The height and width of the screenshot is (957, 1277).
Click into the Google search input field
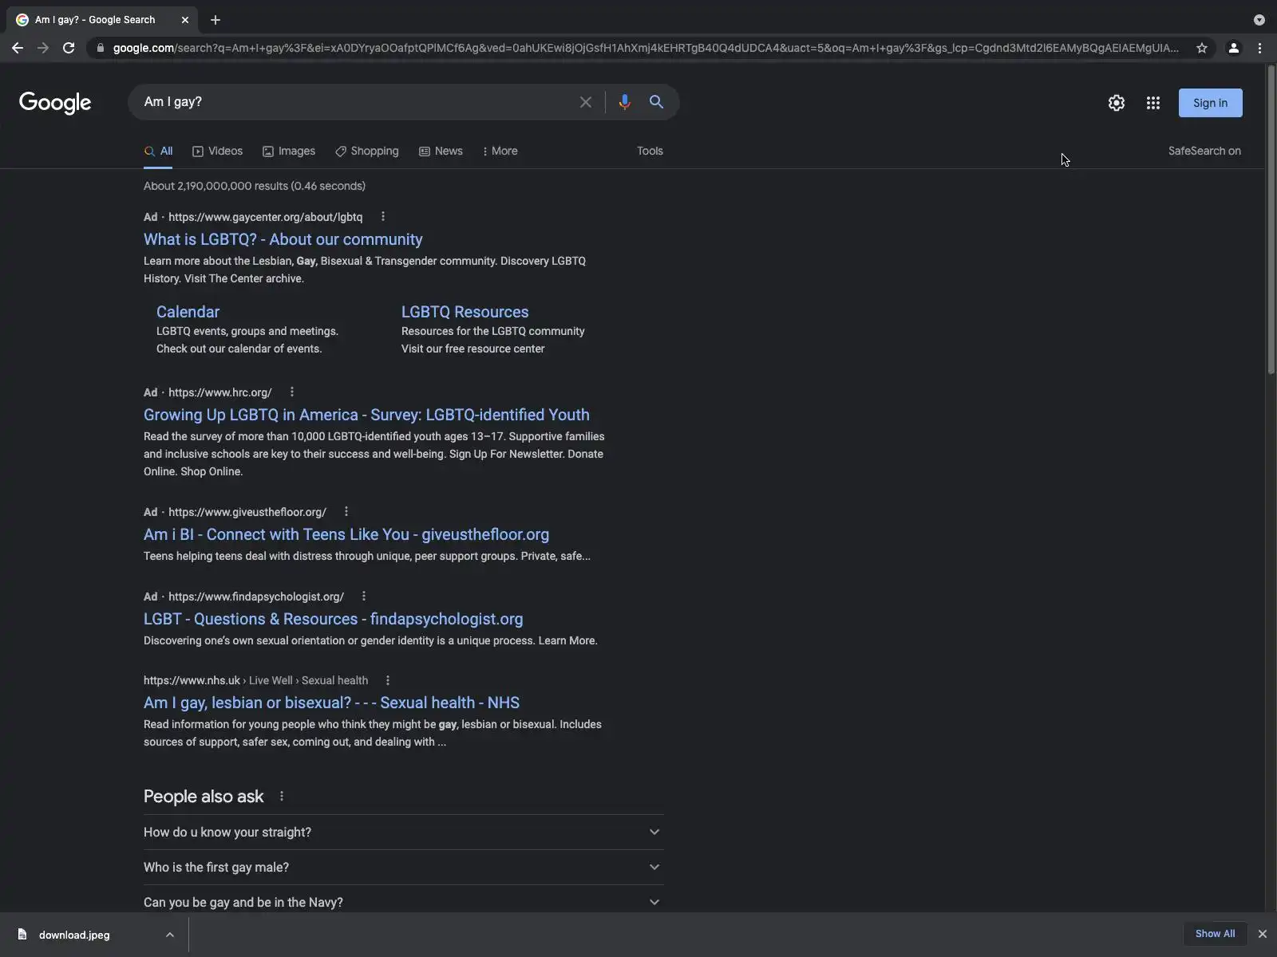pyautogui.click(x=351, y=102)
